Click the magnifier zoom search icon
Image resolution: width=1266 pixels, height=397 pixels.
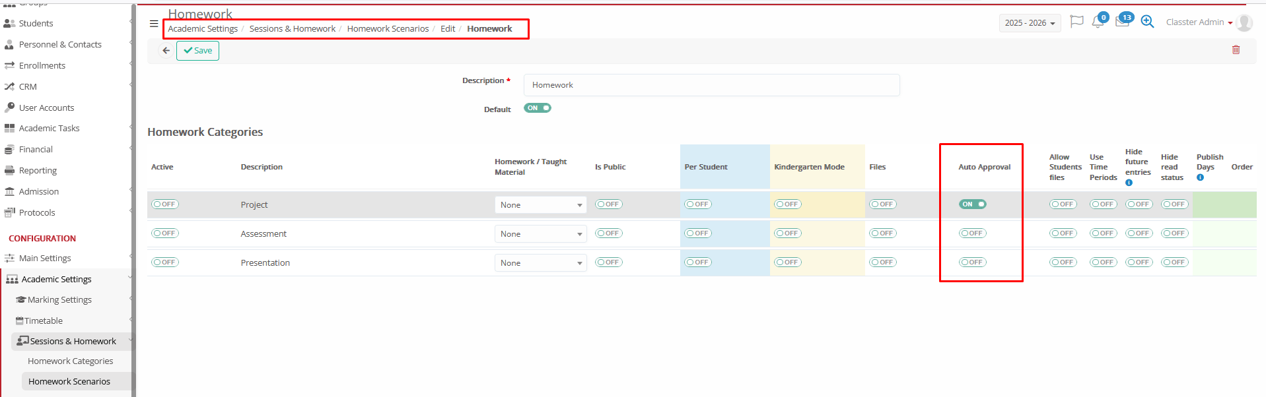[x=1148, y=22]
